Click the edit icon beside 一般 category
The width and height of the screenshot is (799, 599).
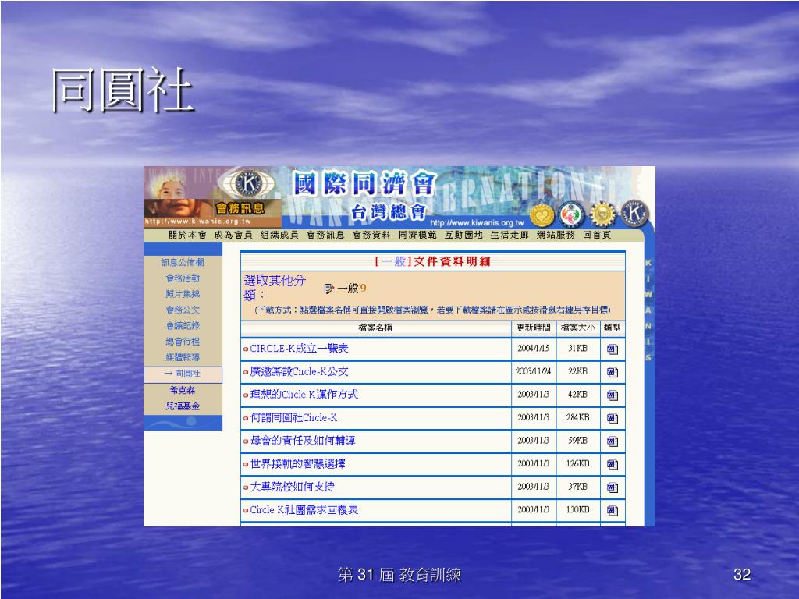[328, 289]
